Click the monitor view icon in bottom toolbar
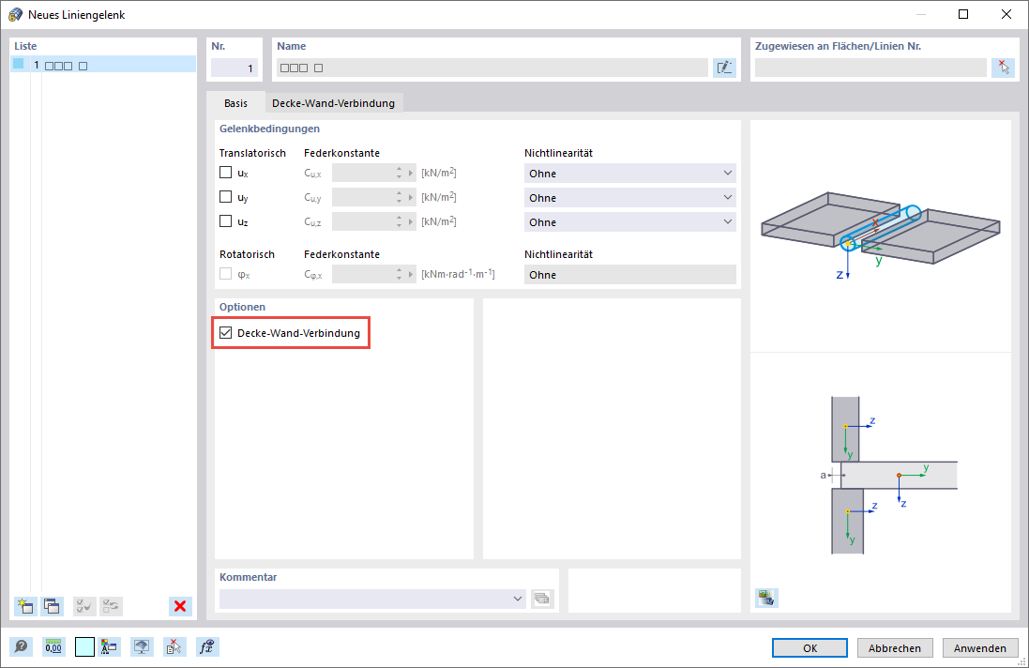1029x668 pixels. coord(141,647)
